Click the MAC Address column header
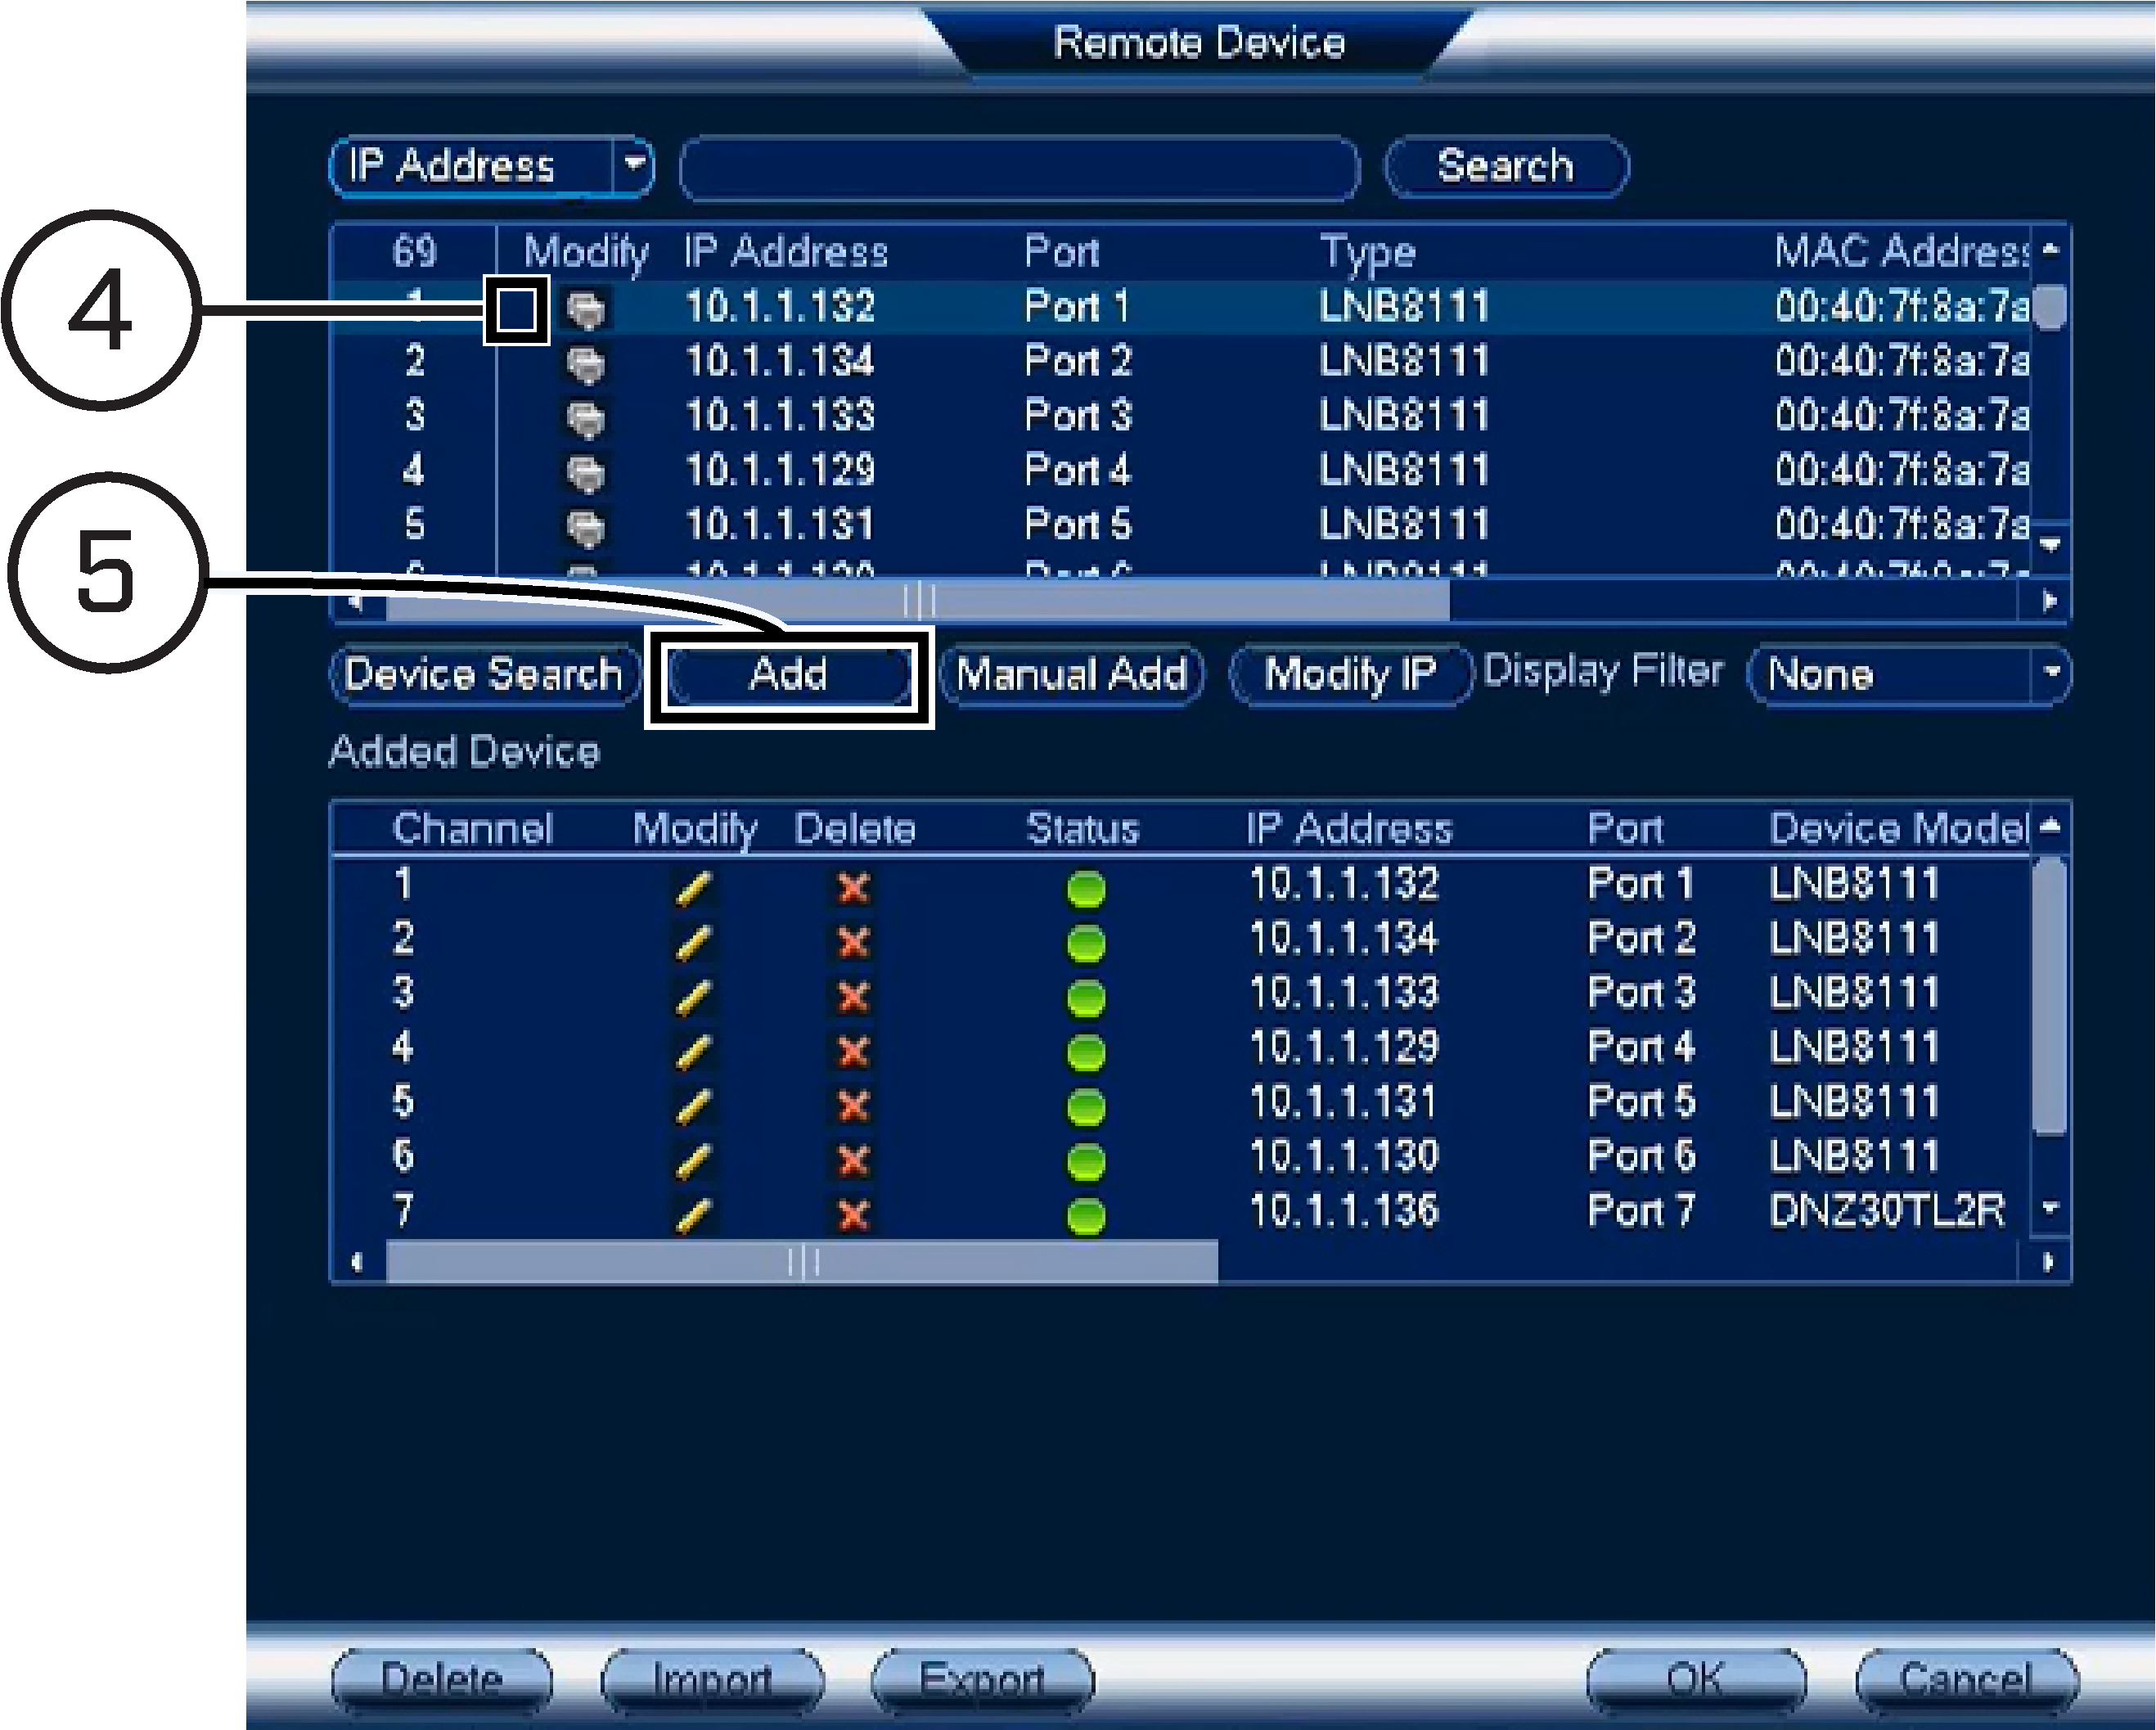2156x1730 pixels. [1901, 252]
